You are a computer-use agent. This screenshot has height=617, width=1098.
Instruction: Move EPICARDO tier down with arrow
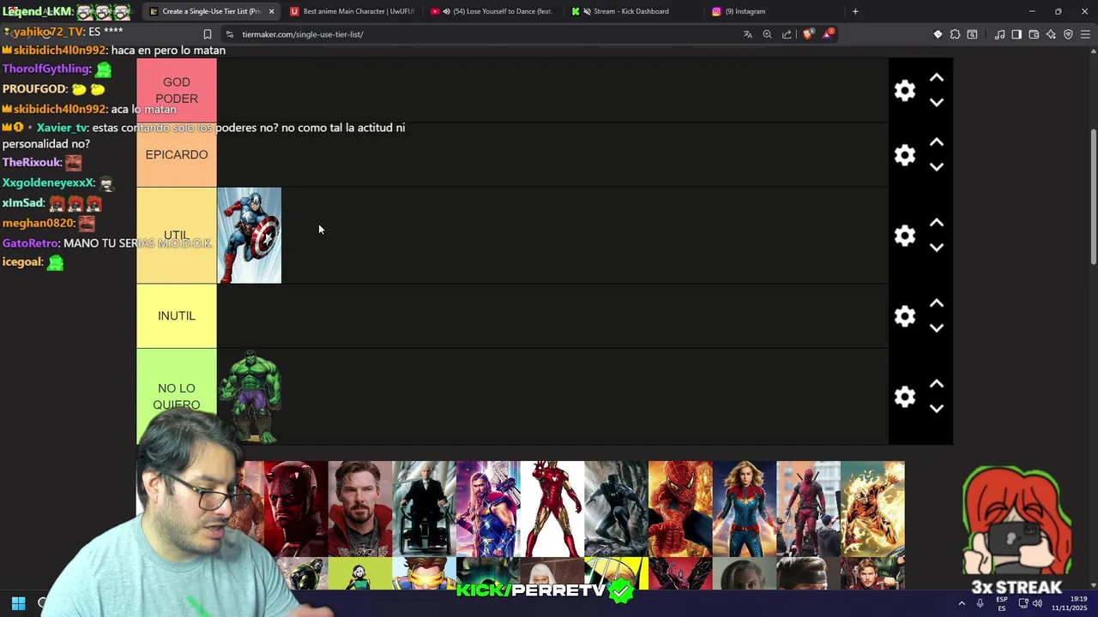(937, 167)
